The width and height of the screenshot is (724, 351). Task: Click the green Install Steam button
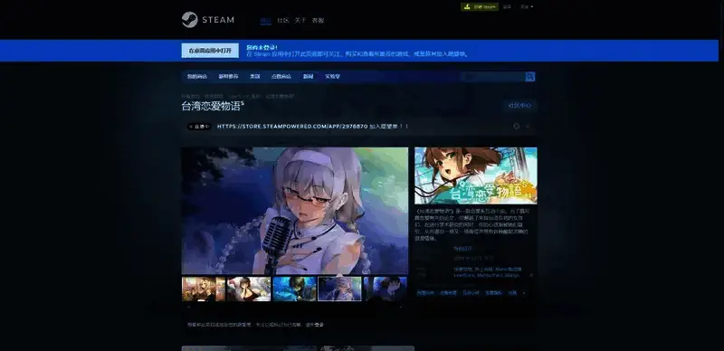coord(480,7)
